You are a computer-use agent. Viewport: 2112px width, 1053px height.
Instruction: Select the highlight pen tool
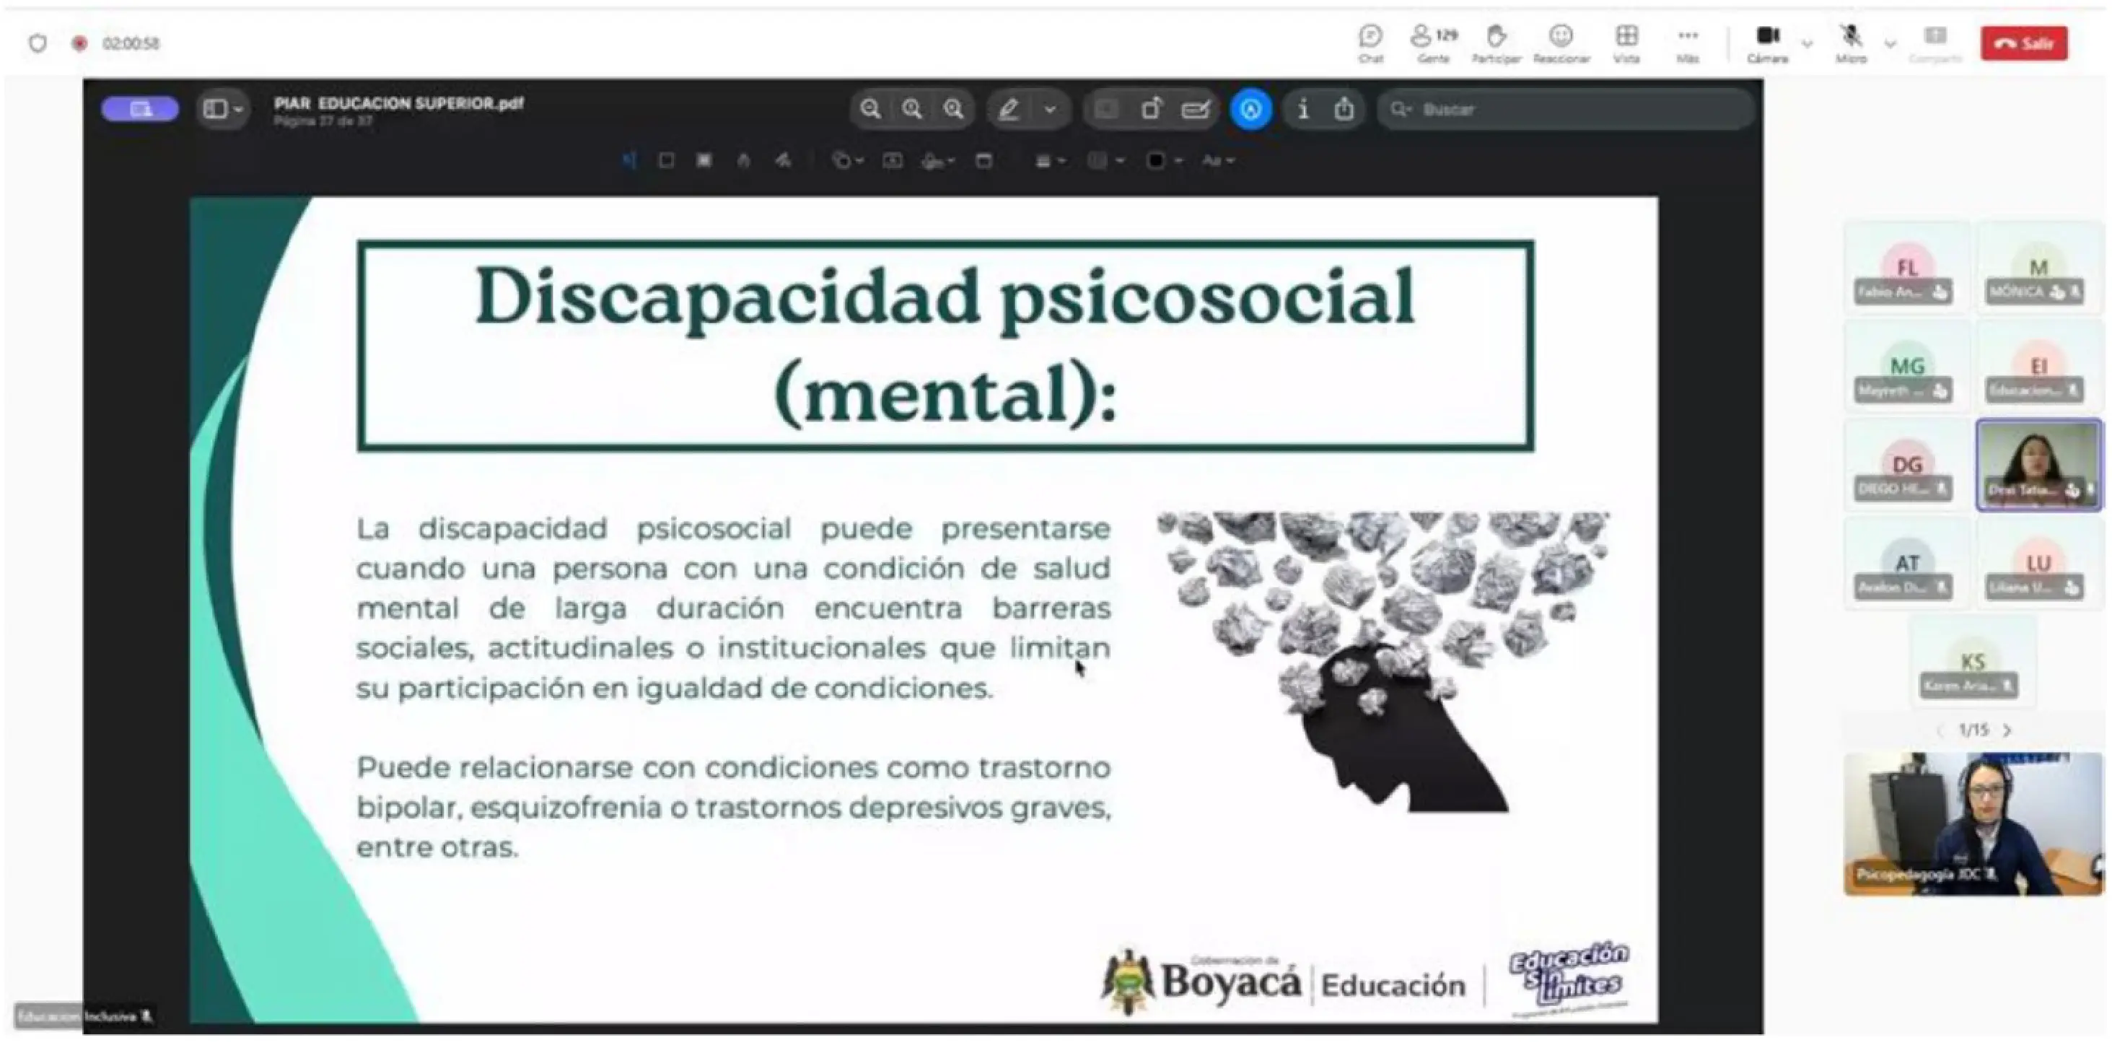click(x=1009, y=109)
